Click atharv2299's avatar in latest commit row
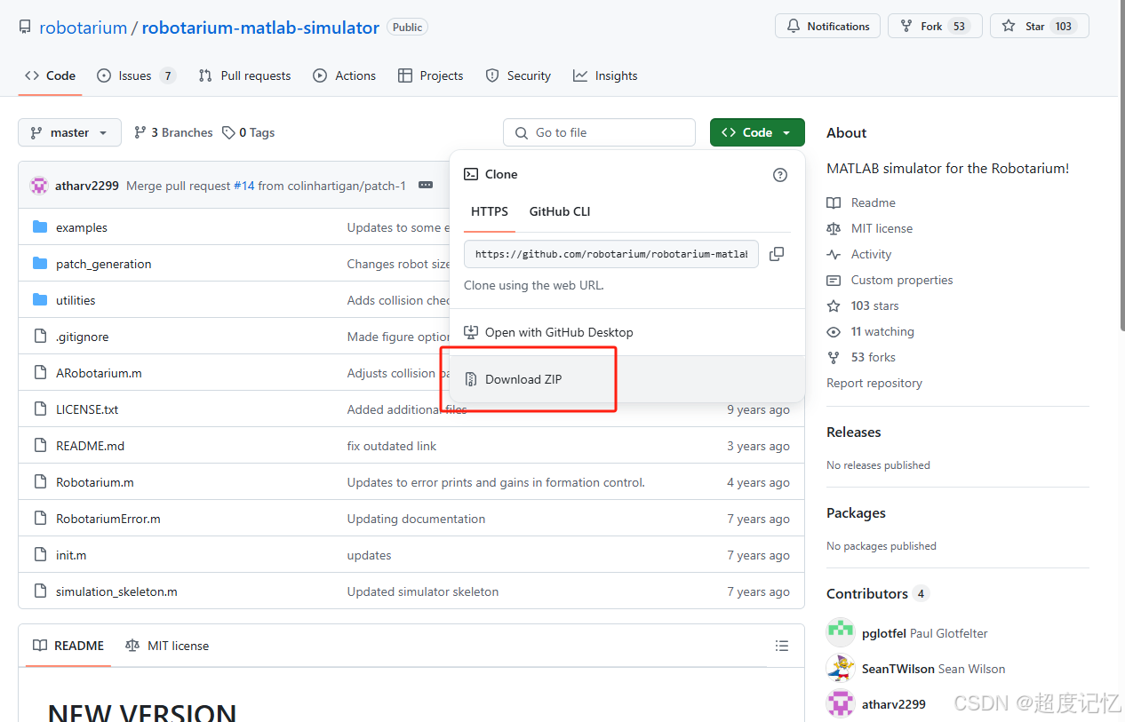1125x722 pixels. point(39,186)
